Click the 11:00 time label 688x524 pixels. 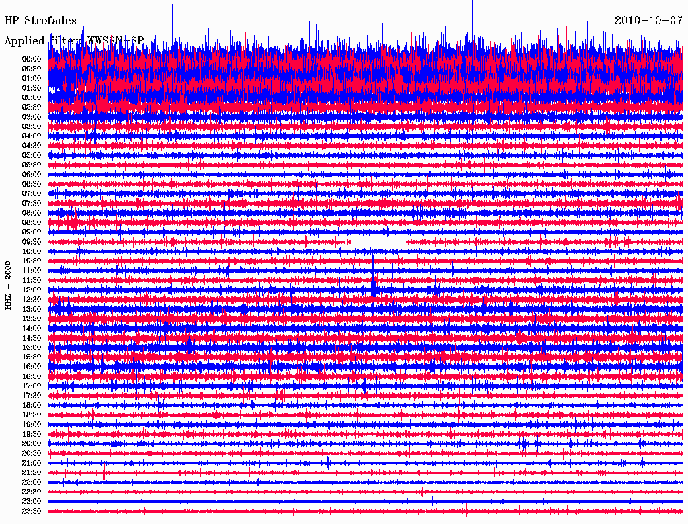tap(32, 271)
